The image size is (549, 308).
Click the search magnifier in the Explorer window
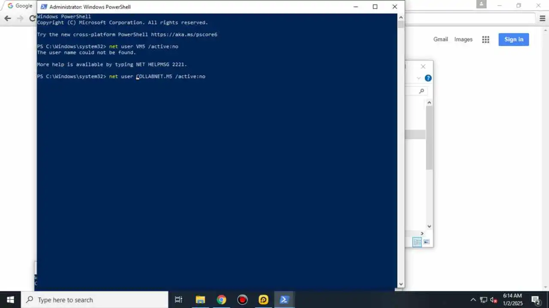pyautogui.click(x=422, y=91)
